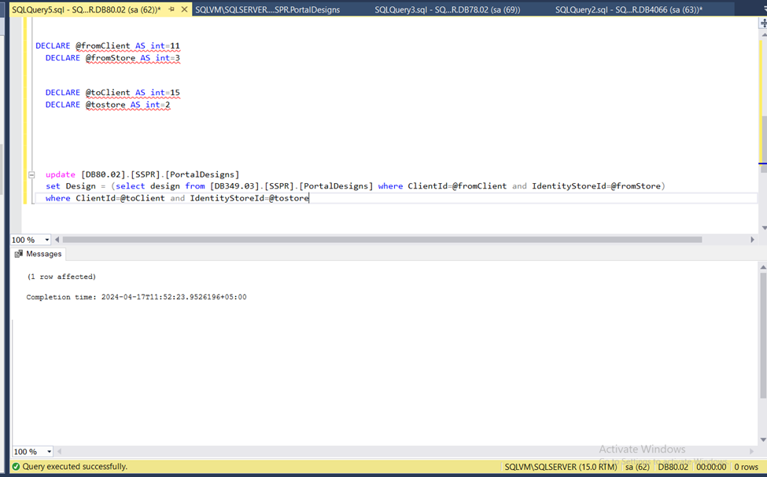Click the sa (62) status bar item
Viewport: 767px width, 477px height.
[x=636, y=466]
